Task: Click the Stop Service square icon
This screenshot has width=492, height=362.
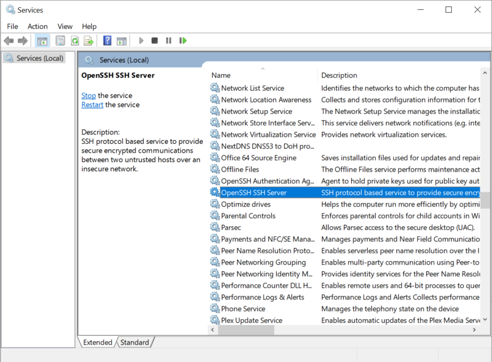Action: coord(154,40)
